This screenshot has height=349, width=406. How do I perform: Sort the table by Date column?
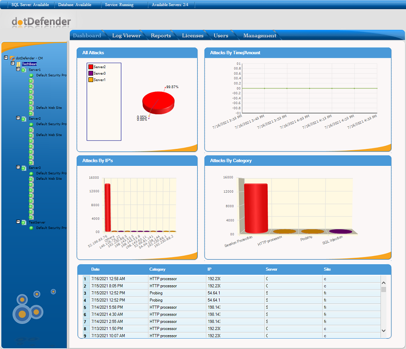(95, 269)
